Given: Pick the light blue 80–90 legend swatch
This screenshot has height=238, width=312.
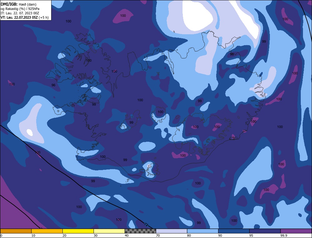Looking at the screenshot, I should pyautogui.click(x=202, y=231).
